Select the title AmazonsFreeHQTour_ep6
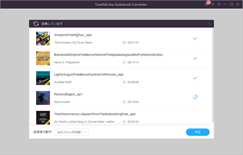This screenshot has height=155, width=243. pos(73,35)
